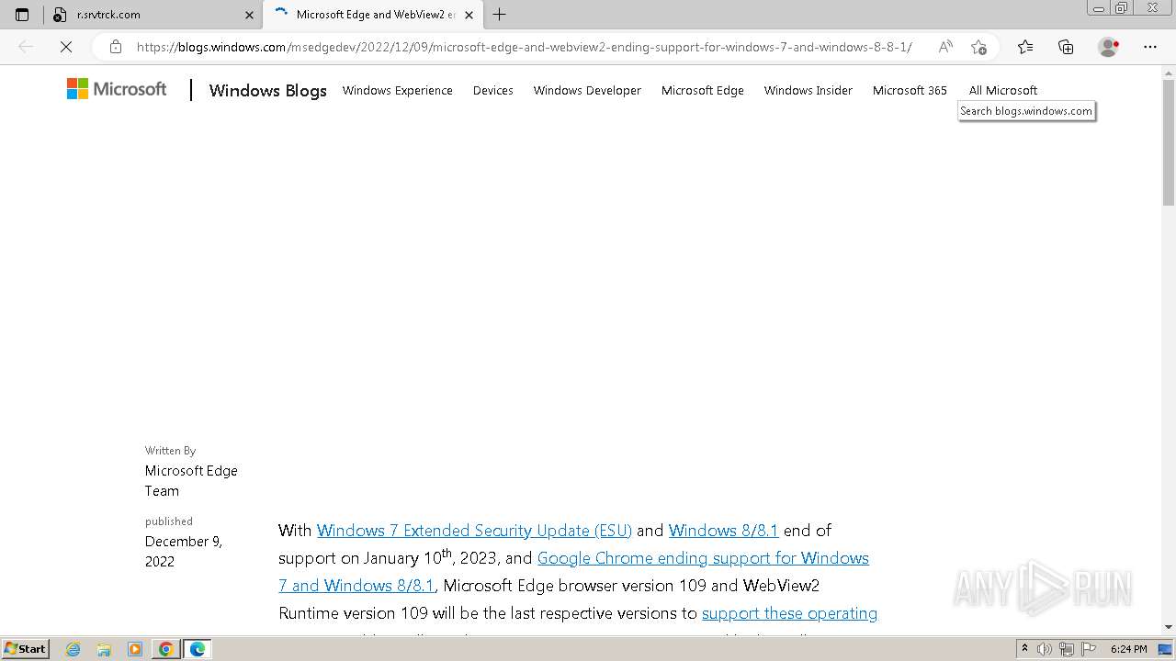
Task: Switch to Chrome in the taskbar
Action: click(x=166, y=649)
